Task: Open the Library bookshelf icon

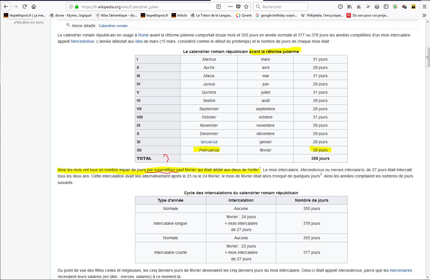Action: pos(350,7)
